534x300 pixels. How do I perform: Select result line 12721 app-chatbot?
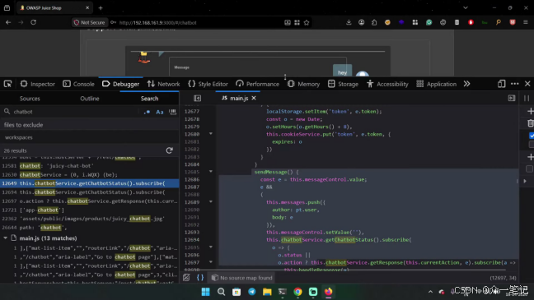coord(89,210)
